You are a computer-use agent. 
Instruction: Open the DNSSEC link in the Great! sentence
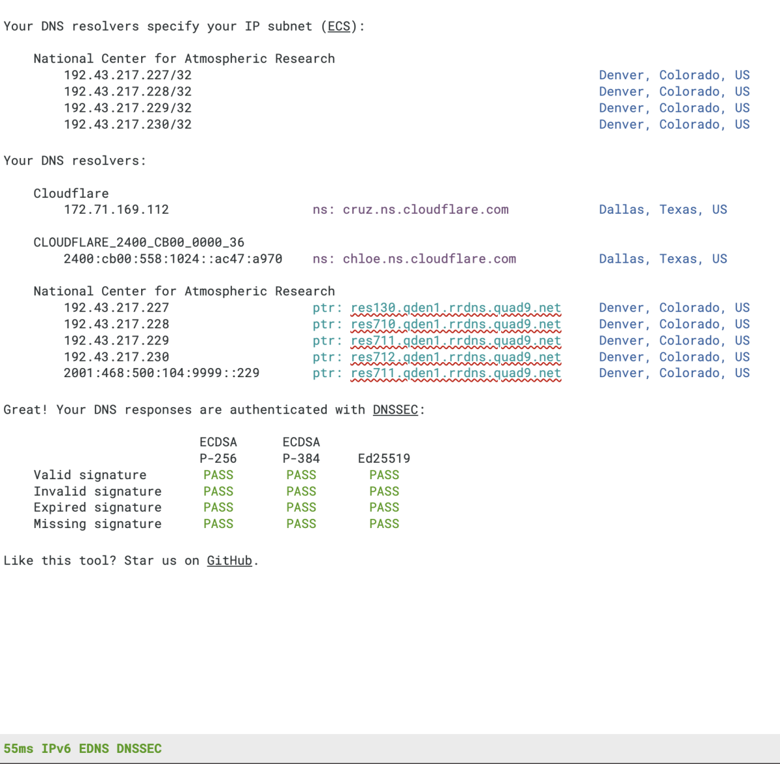point(395,410)
